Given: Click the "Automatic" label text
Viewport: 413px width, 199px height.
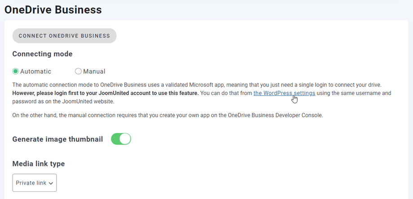Looking at the screenshot, I should tap(35, 71).
